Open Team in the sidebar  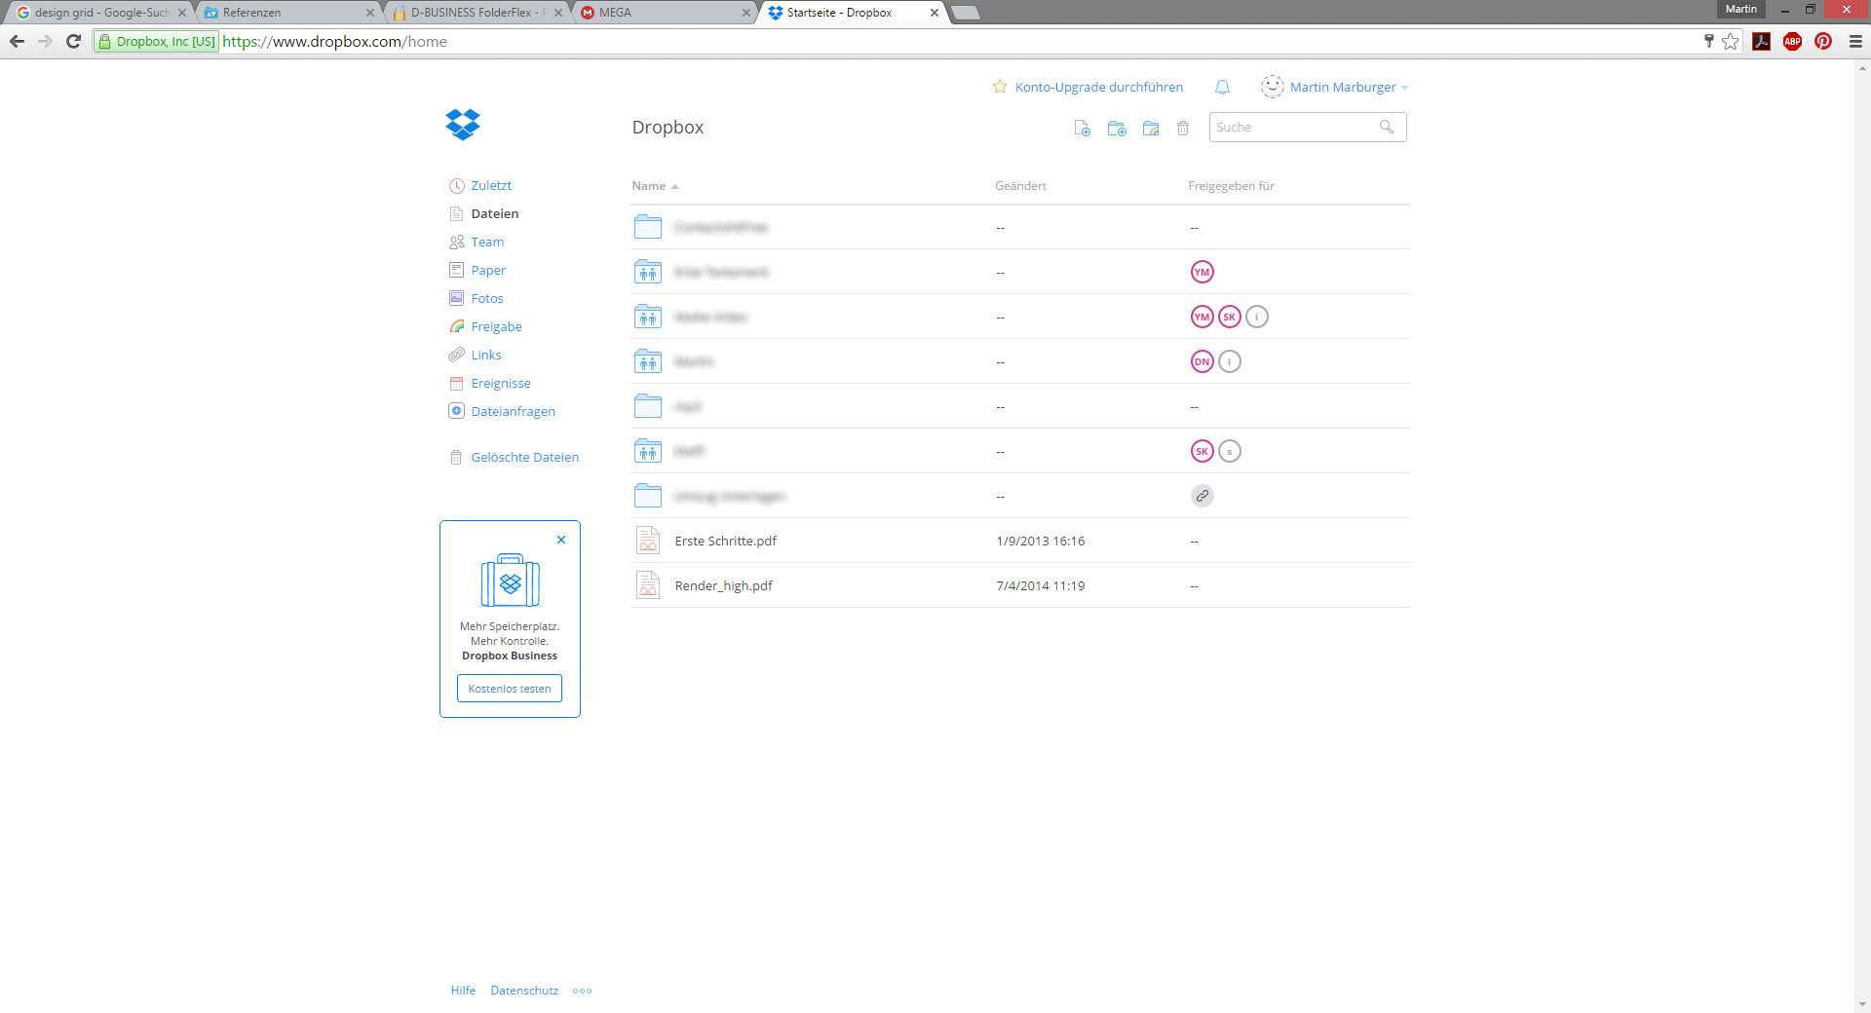pyautogui.click(x=487, y=242)
